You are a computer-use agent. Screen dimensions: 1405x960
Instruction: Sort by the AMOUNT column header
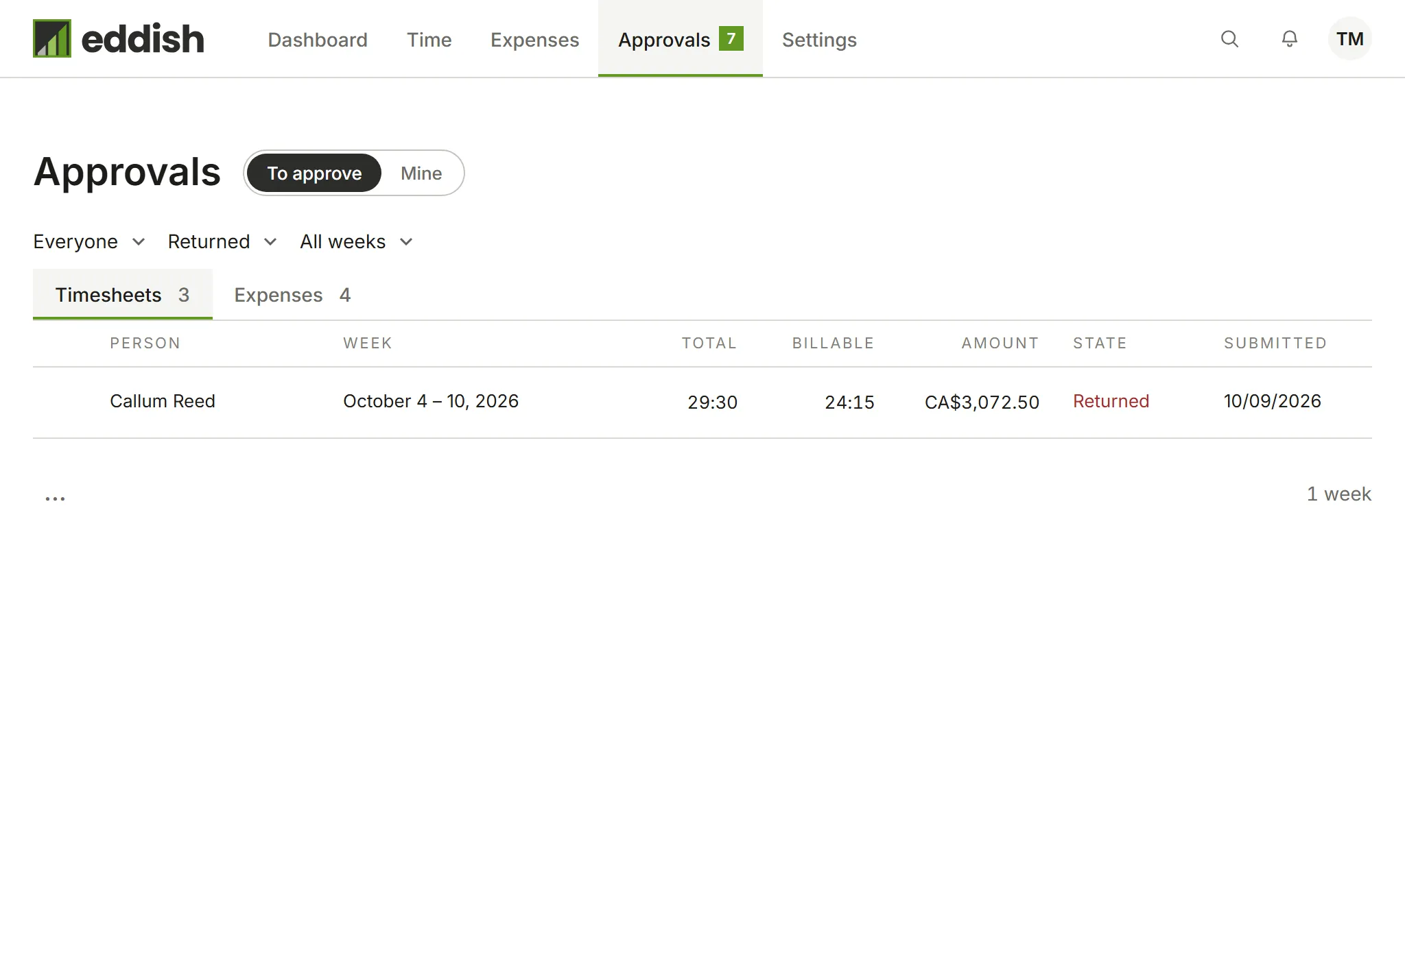point(1000,343)
